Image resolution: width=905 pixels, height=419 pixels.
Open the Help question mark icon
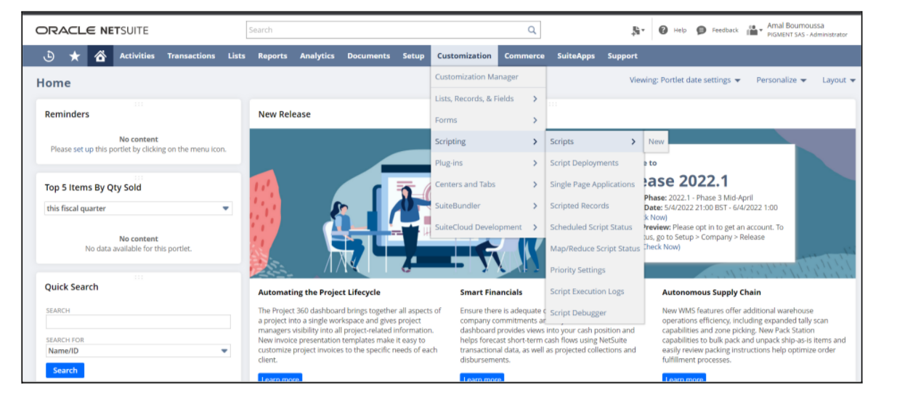[663, 30]
